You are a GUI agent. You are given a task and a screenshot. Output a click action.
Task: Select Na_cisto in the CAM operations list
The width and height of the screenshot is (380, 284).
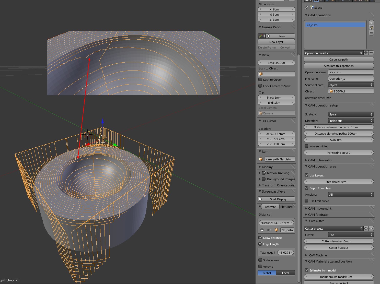tap(335, 25)
